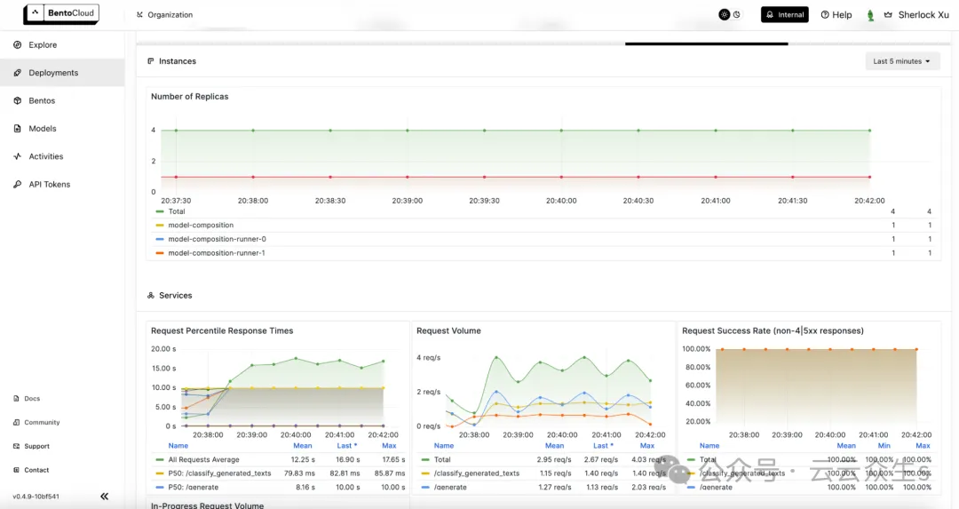Click the green user avatar icon

(870, 15)
